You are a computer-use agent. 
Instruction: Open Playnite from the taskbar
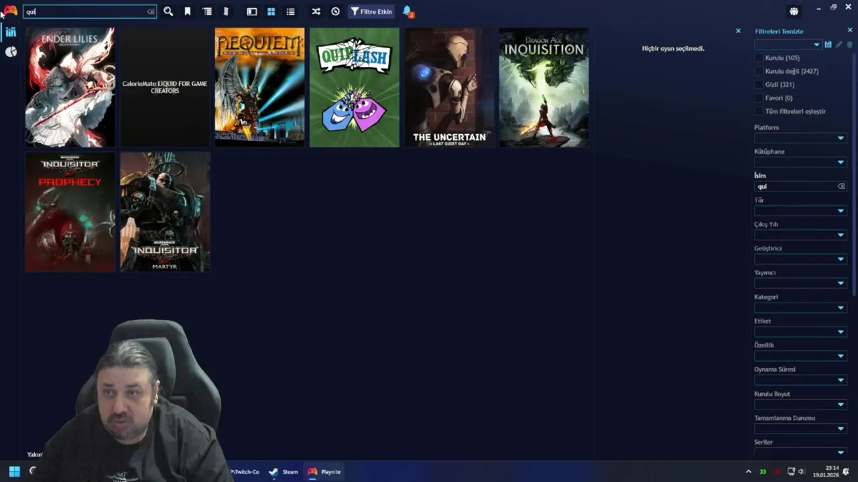tap(324, 471)
